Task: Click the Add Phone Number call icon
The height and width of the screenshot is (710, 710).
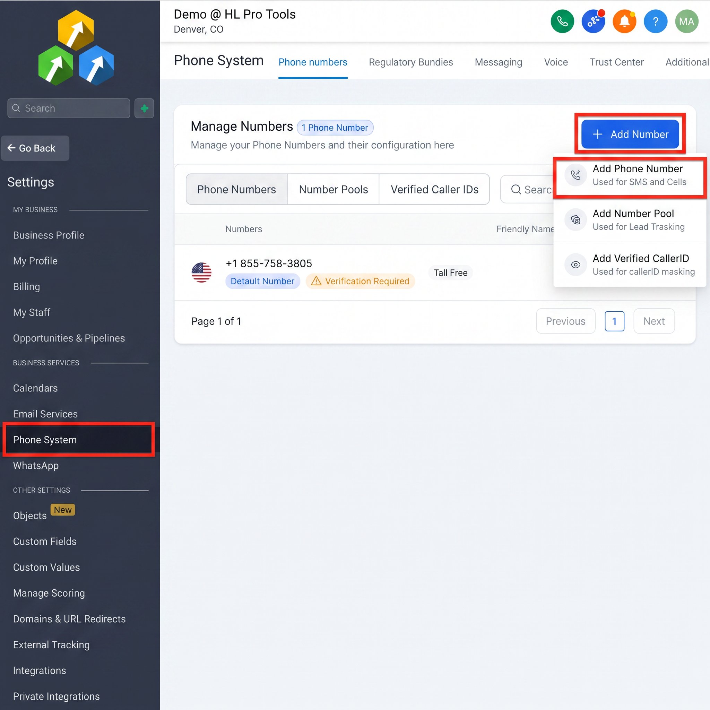Action: point(575,175)
